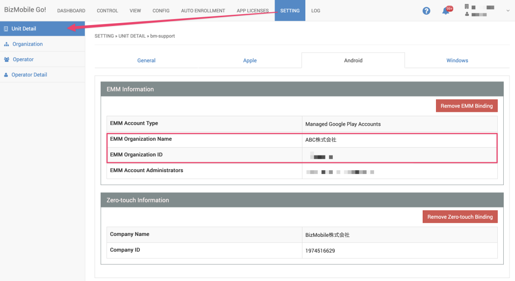Open the DASHBOARD menu
The image size is (515, 281).
coord(71,11)
